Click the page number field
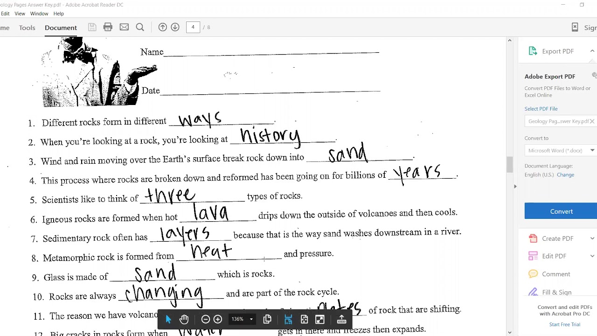597x336 pixels. click(x=193, y=27)
